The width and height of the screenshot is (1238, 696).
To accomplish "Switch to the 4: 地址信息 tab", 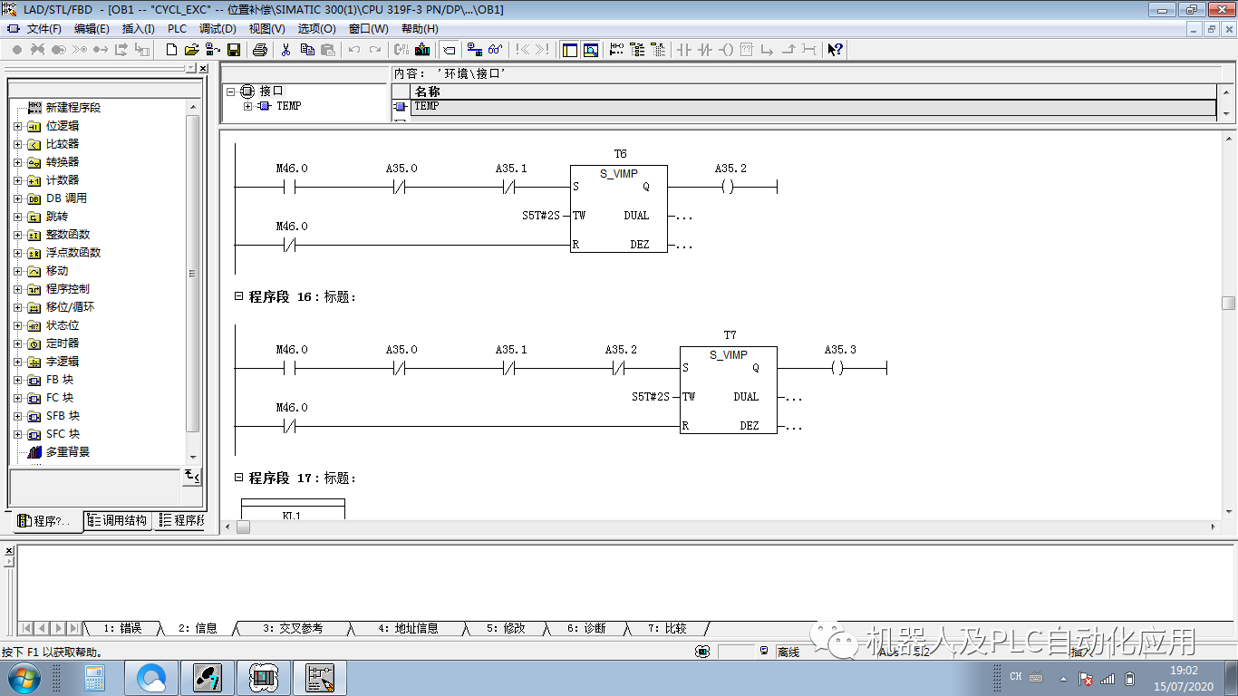I will pos(408,628).
